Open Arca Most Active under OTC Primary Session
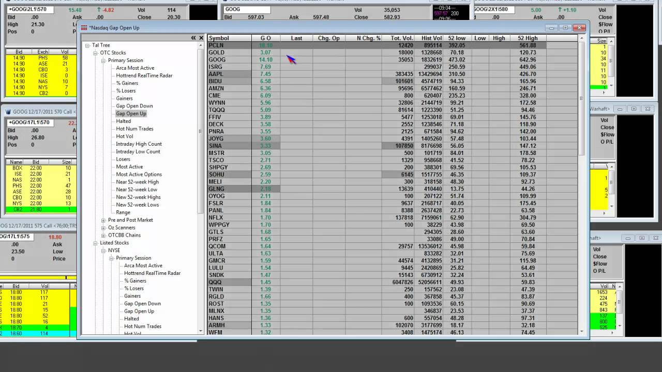The image size is (662, 372). click(x=135, y=68)
